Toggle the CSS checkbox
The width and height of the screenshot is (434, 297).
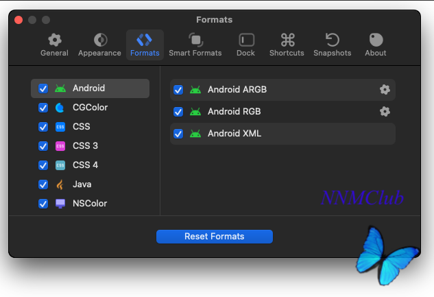pos(43,127)
